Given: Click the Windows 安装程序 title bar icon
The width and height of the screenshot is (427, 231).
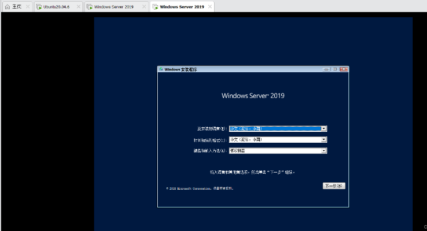Looking at the screenshot, I should pos(161,69).
